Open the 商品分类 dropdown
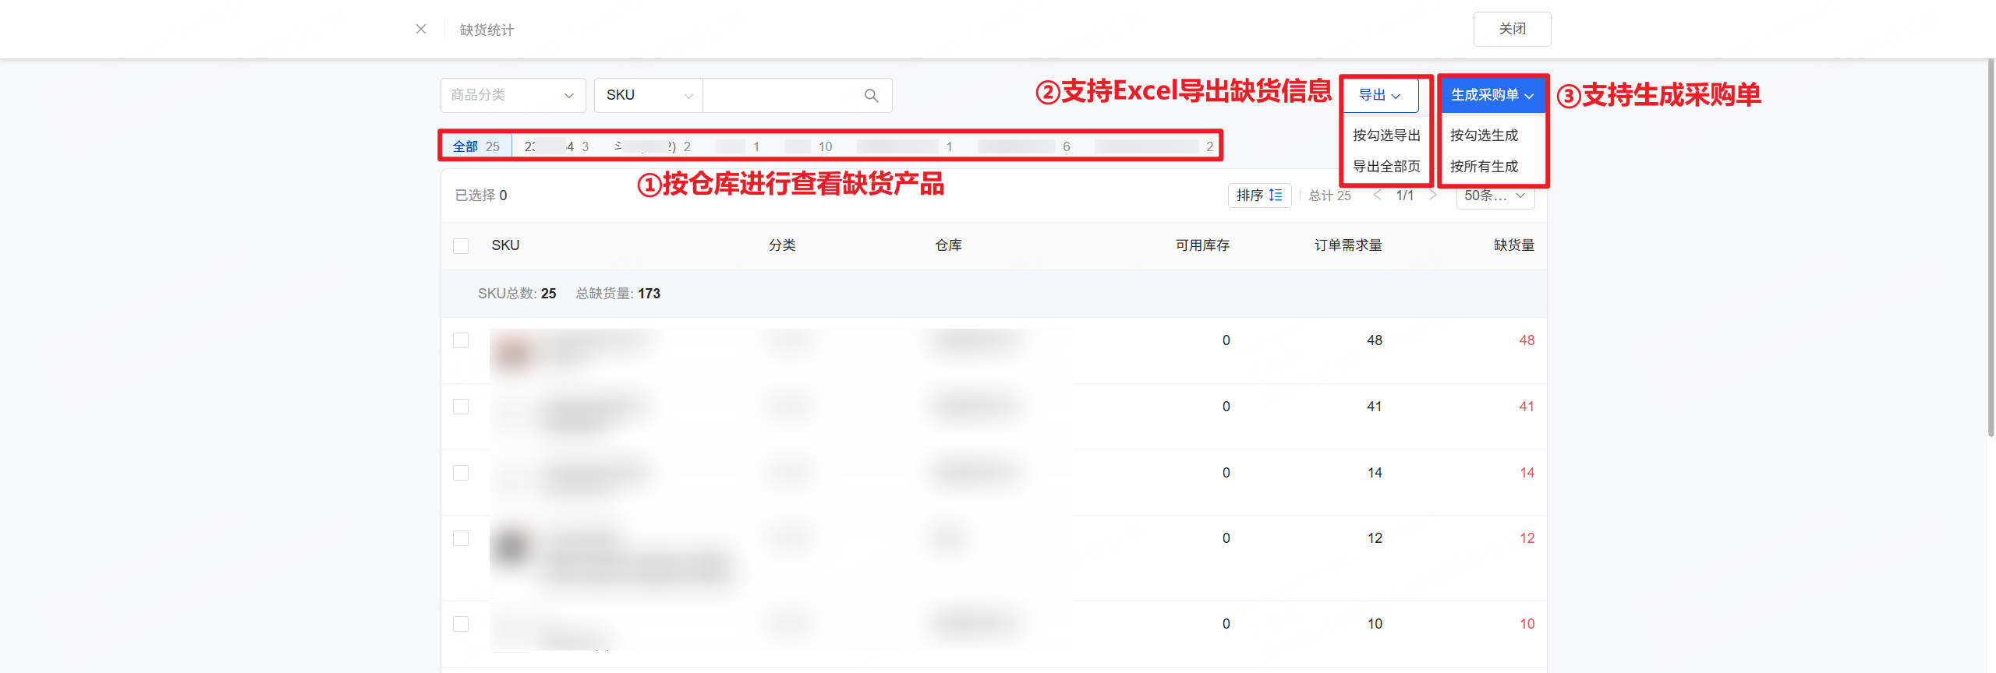 pyautogui.click(x=512, y=95)
